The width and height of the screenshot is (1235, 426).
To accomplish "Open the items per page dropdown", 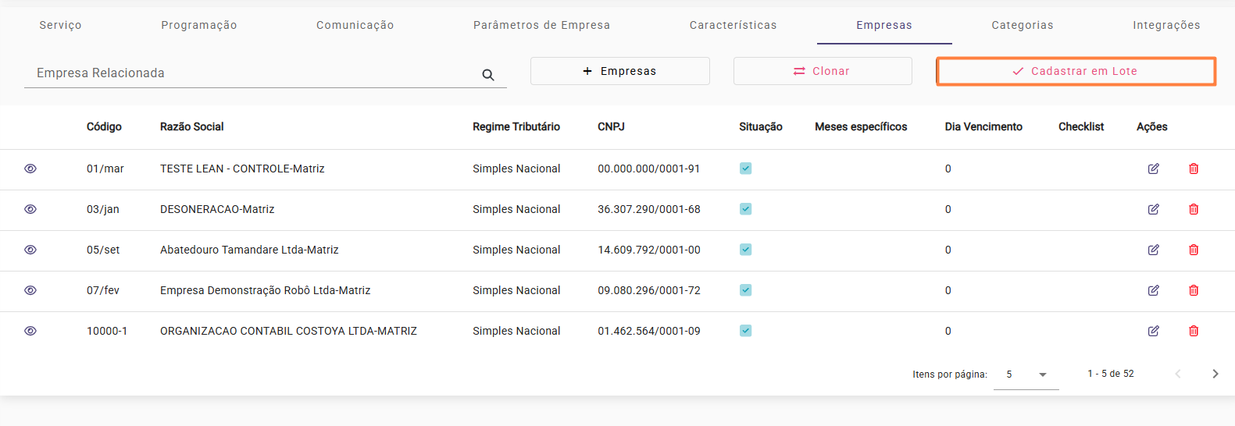I will pos(1026,375).
